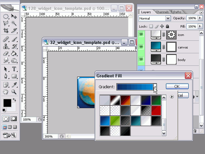
Task: Select the Pen tool
Action: 6,76
